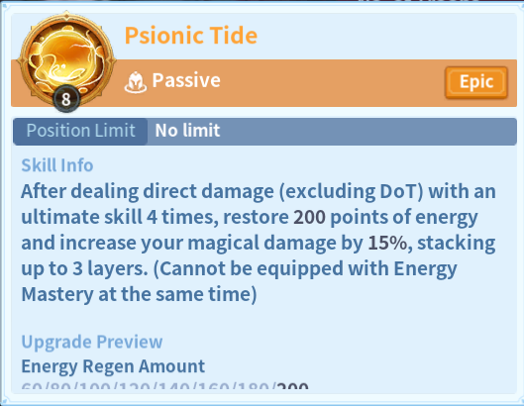This screenshot has height=406, width=524.
Task: Click the level 8 badge on skill icon
Action: tap(66, 99)
